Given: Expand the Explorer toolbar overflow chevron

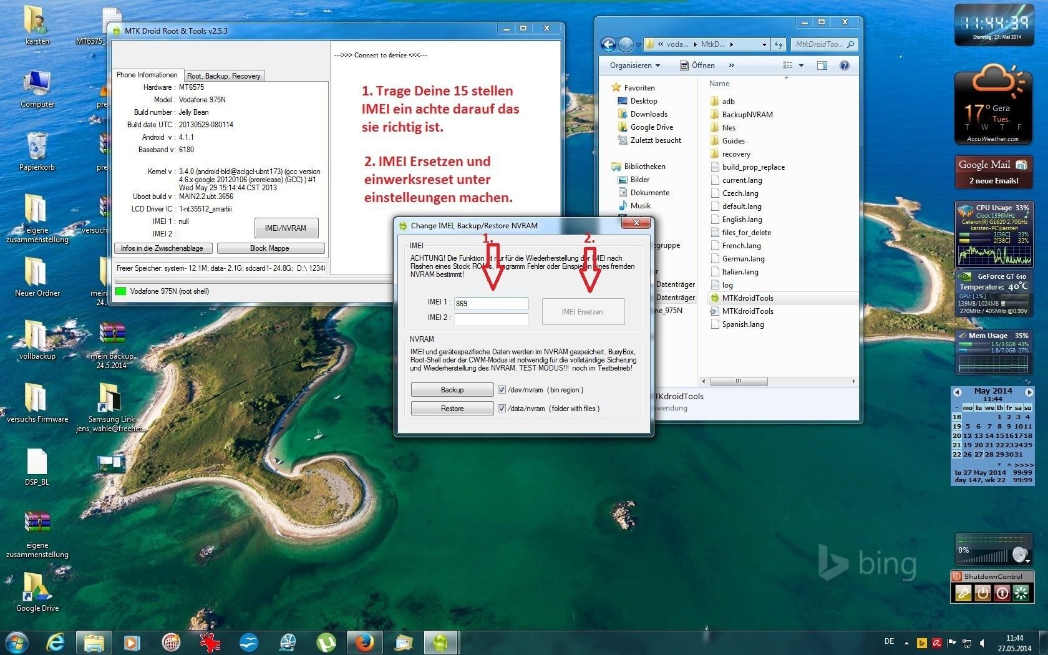Looking at the screenshot, I should pyautogui.click(x=732, y=65).
